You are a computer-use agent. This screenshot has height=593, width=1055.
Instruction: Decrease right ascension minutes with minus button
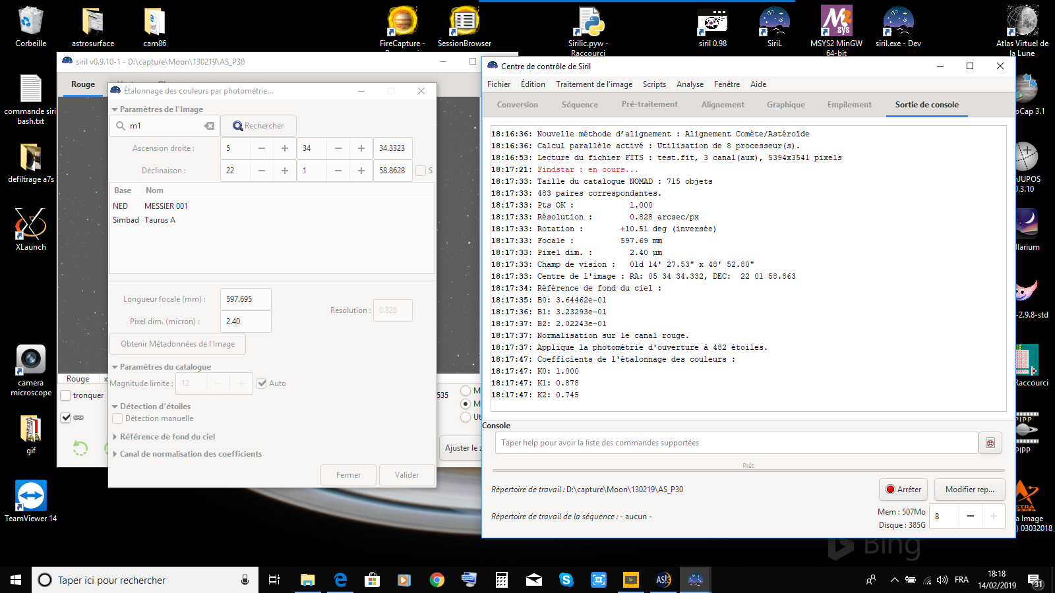[x=338, y=148]
